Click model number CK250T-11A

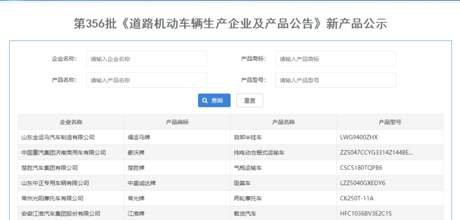[357, 198]
